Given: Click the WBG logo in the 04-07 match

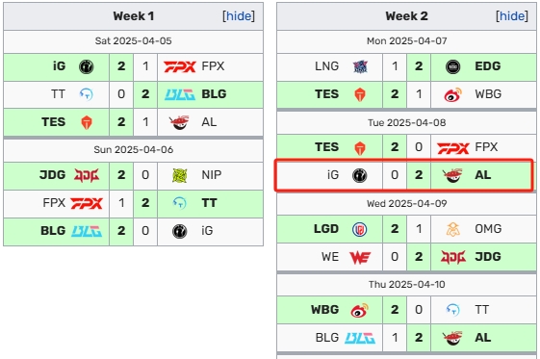Looking at the screenshot, I should tap(452, 94).
